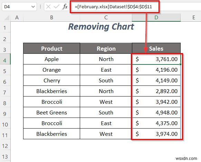Click the Sales header cell
This screenshot has width=201, height=162.
tap(156, 48)
